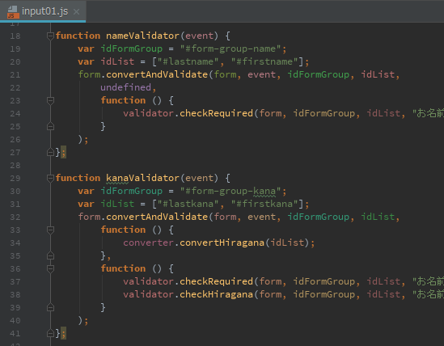Collapse the kanaValidator function fold at line 29

coord(50,178)
